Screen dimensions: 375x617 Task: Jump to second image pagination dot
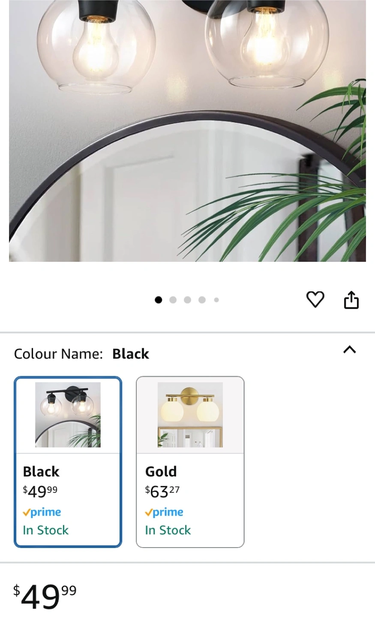tap(173, 300)
